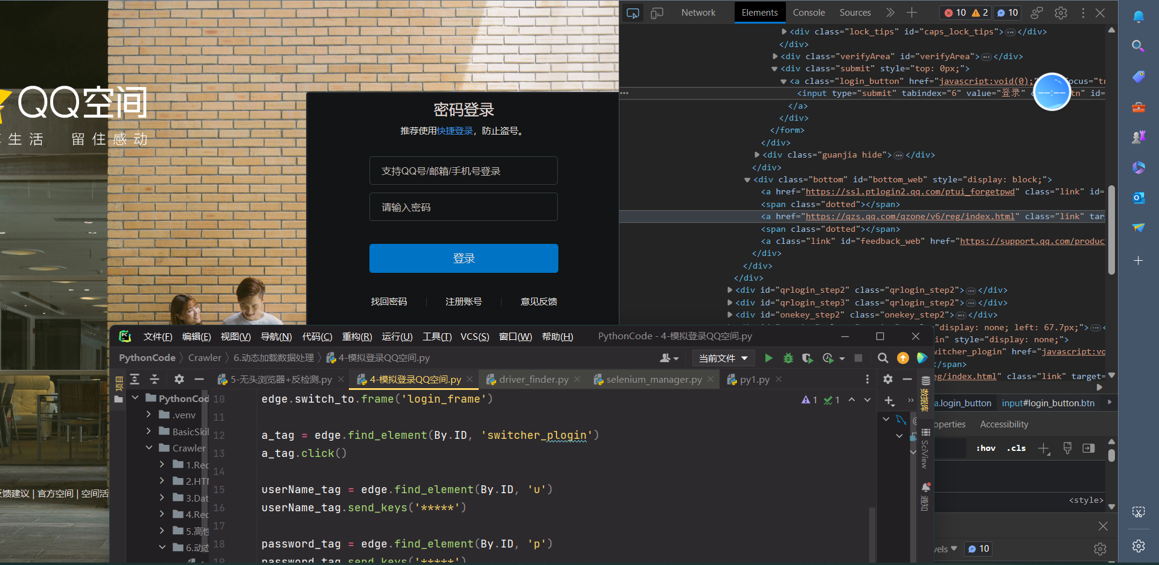Toggle the :hov element state button
Image resolution: width=1159 pixels, height=565 pixels.
click(x=986, y=448)
